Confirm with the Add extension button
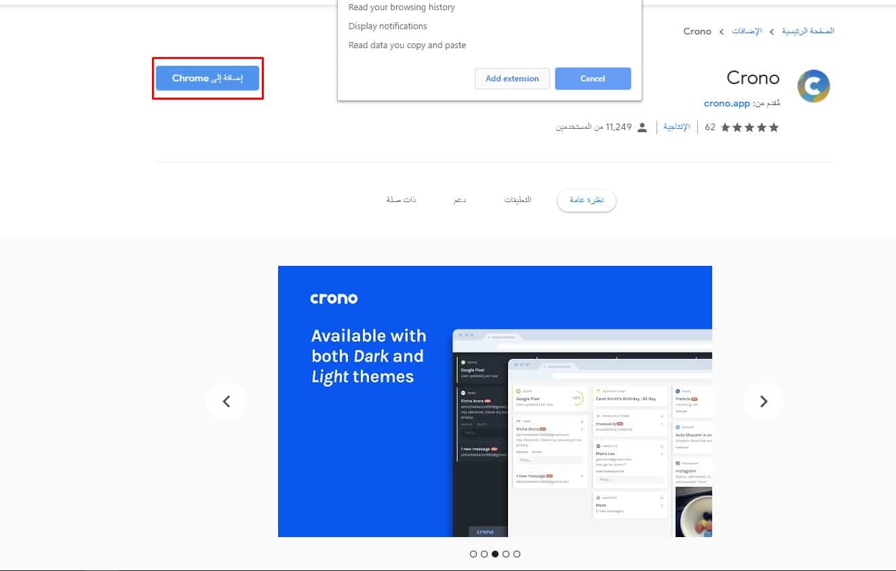This screenshot has height=571, width=896. click(x=512, y=79)
